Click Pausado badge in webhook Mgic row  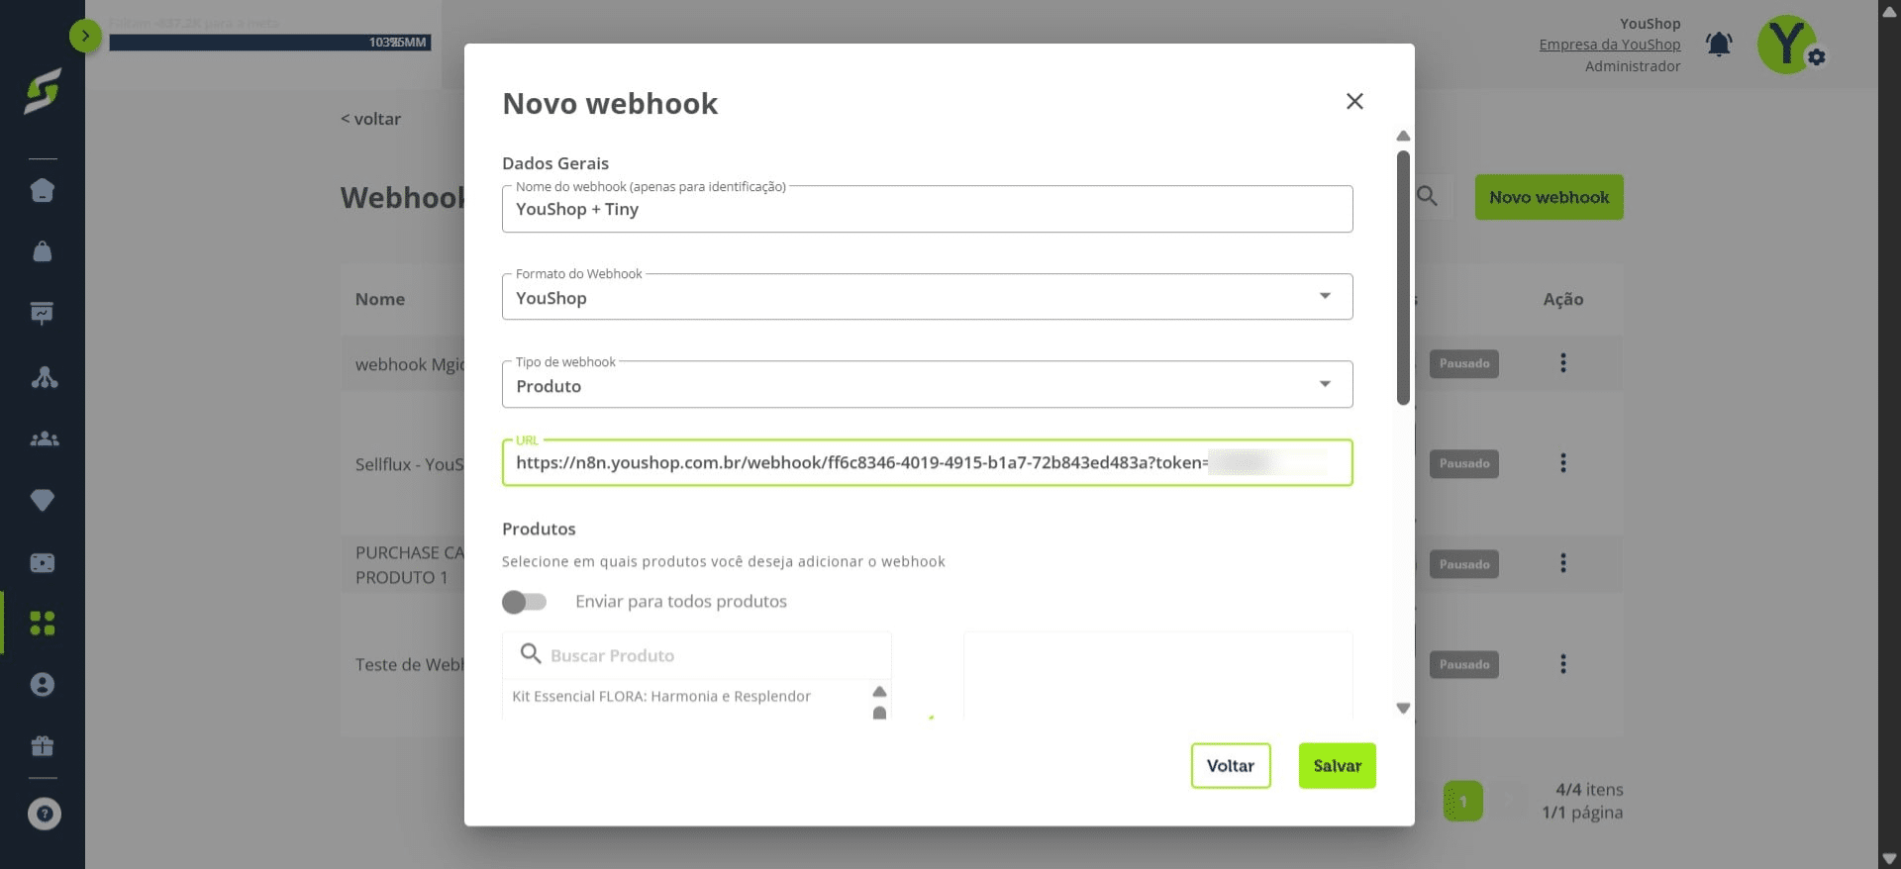[1463, 363]
